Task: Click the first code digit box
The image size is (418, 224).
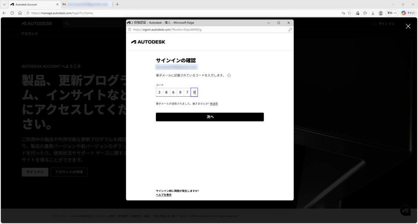Action: click(159, 92)
